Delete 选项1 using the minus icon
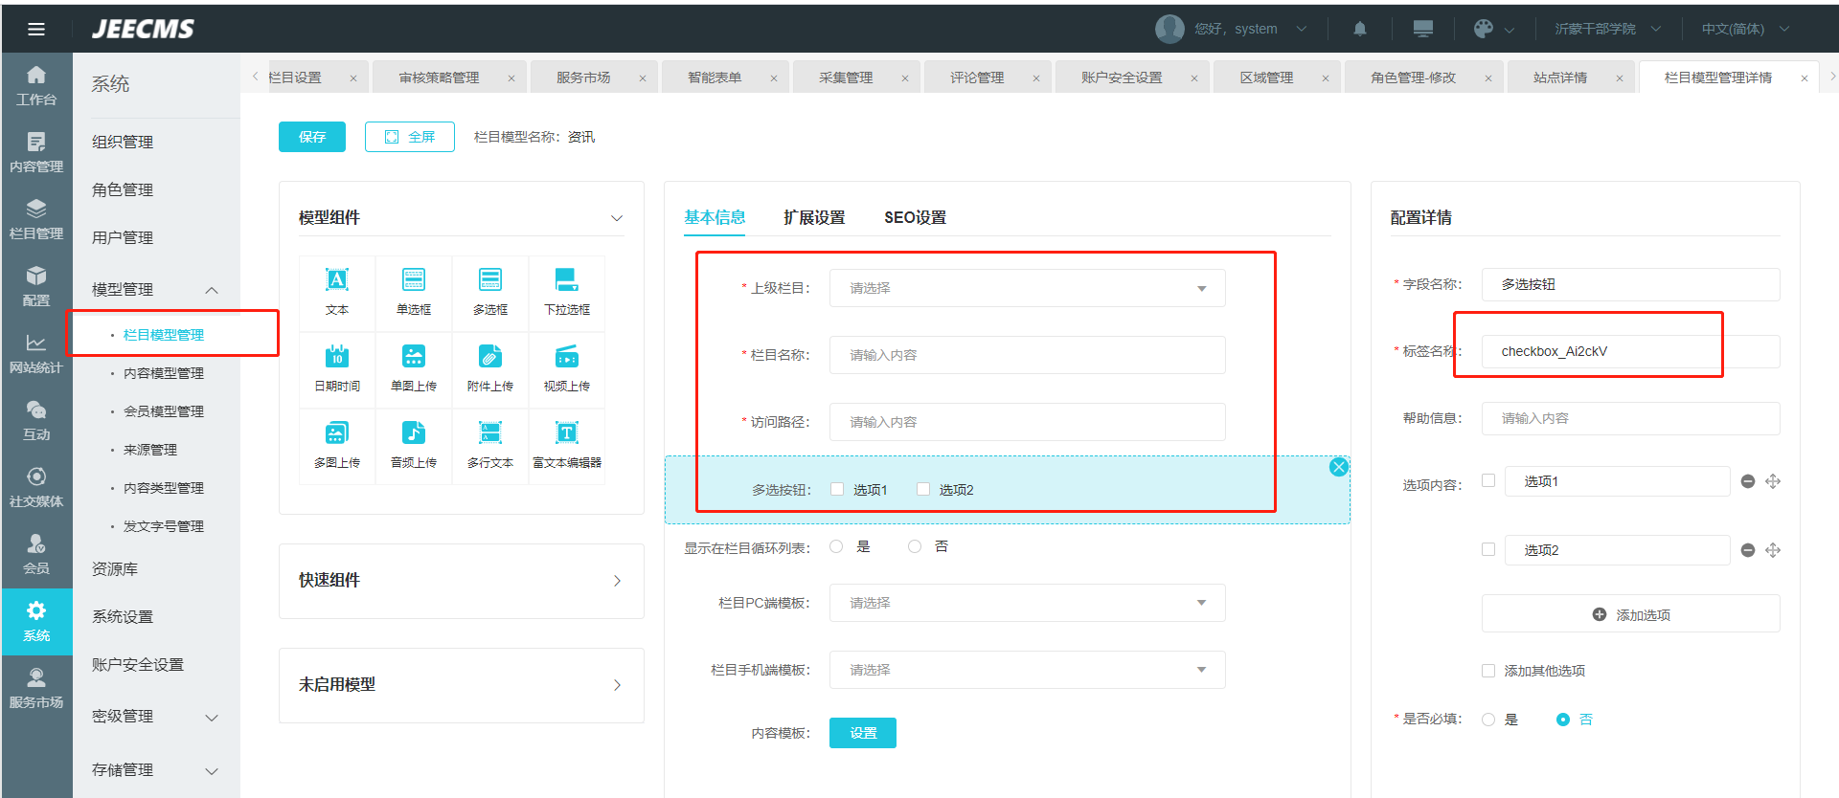1839x798 pixels. [x=1748, y=481]
